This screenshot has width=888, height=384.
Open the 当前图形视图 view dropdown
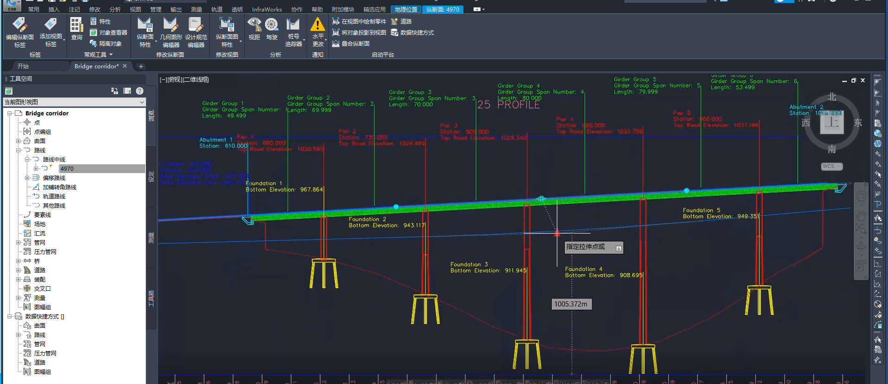coord(74,102)
